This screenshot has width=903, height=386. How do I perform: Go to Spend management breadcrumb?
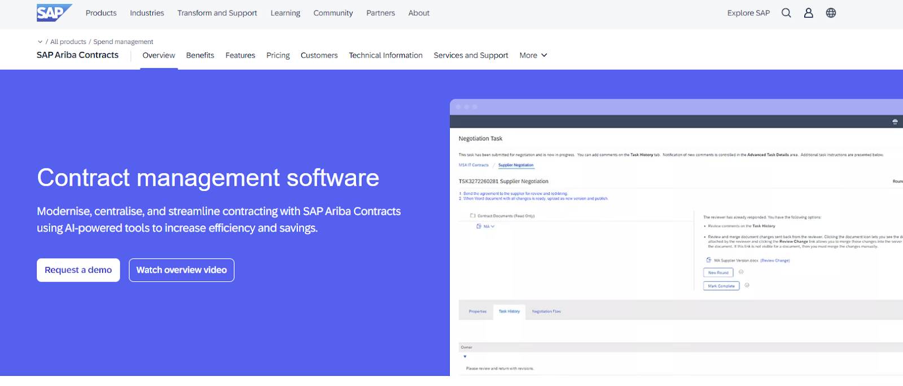[123, 42]
